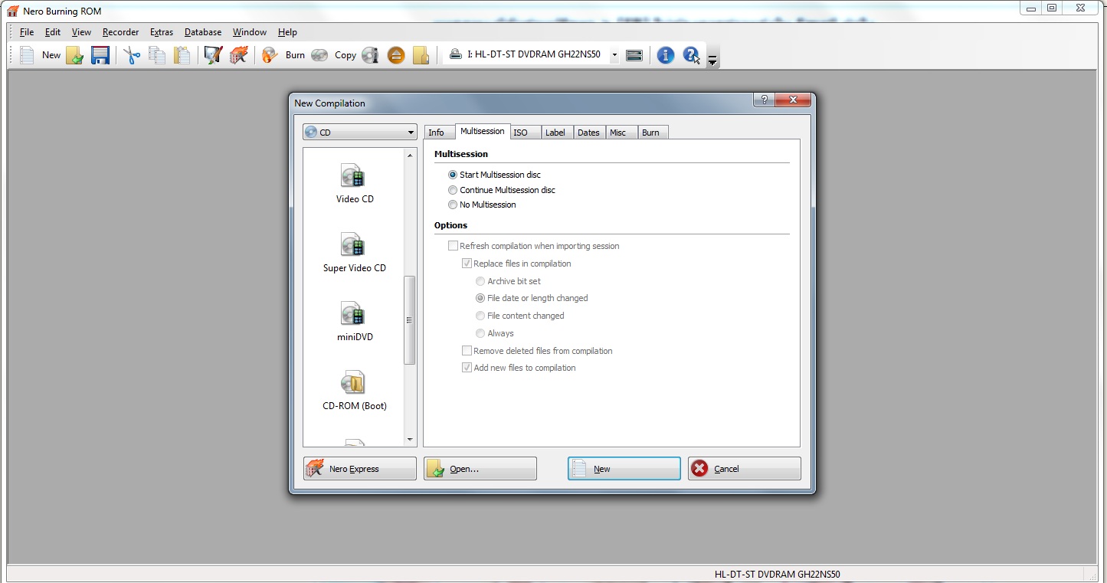Select File date or length changed option
This screenshot has width=1107, height=583.
532,298
